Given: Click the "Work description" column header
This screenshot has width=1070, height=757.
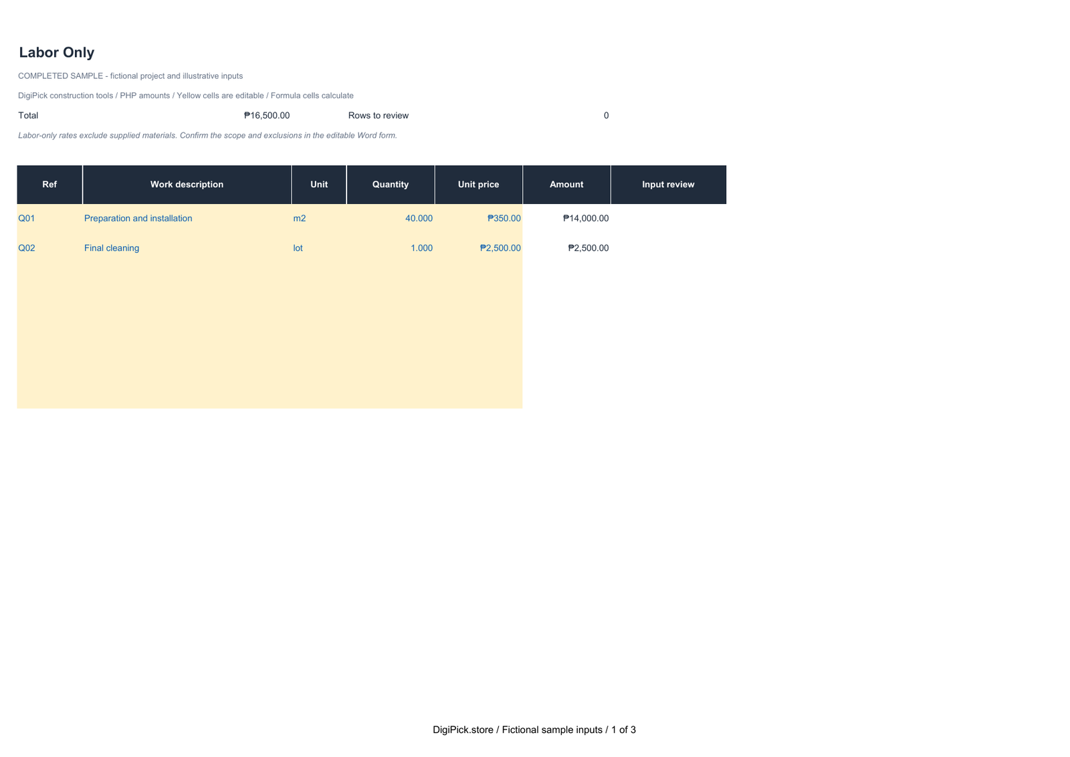Looking at the screenshot, I should point(187,185).
